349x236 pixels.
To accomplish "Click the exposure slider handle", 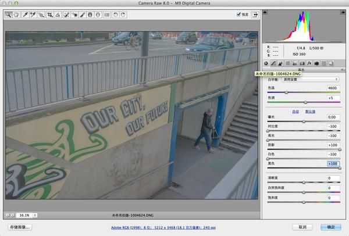I will (x=304, y=121).
